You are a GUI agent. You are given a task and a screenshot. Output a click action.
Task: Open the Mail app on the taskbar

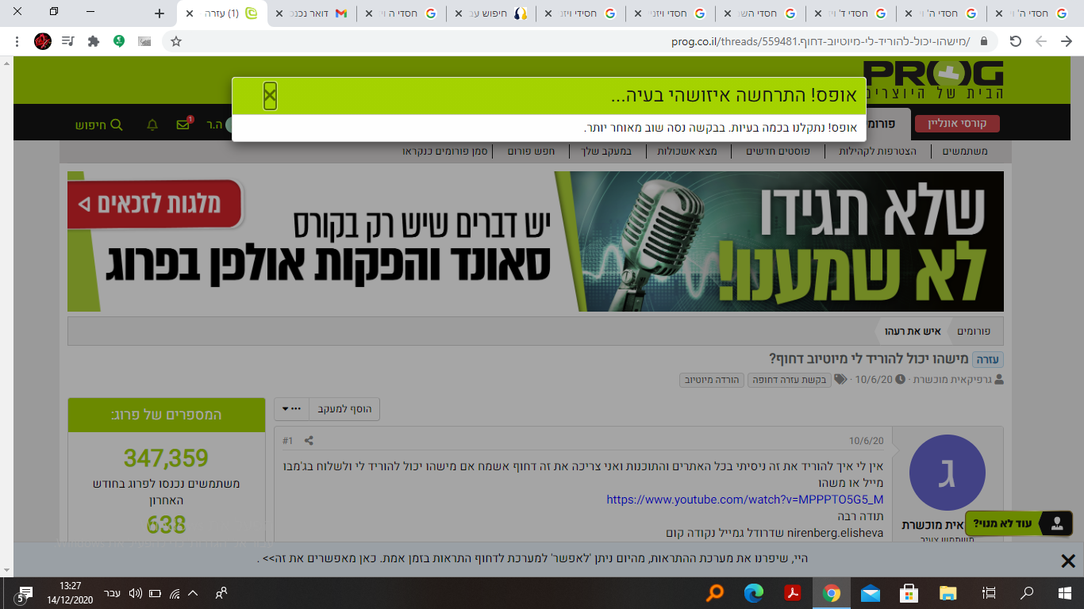pyautogui.click(x=871, y=592)
